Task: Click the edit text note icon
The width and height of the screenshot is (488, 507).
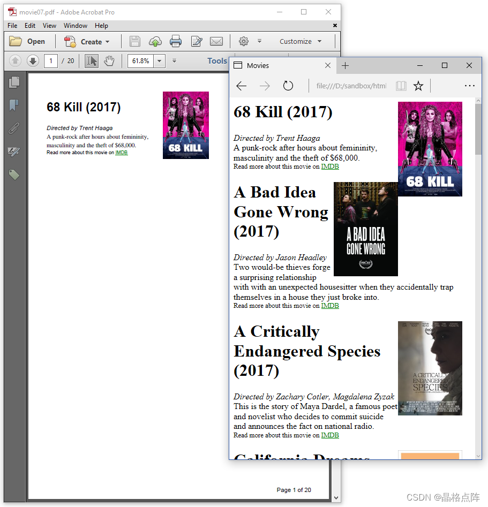Action: coord(197,41)
